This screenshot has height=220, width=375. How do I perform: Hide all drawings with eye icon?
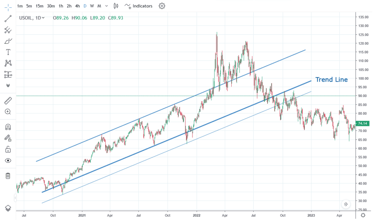coord(7,161)
